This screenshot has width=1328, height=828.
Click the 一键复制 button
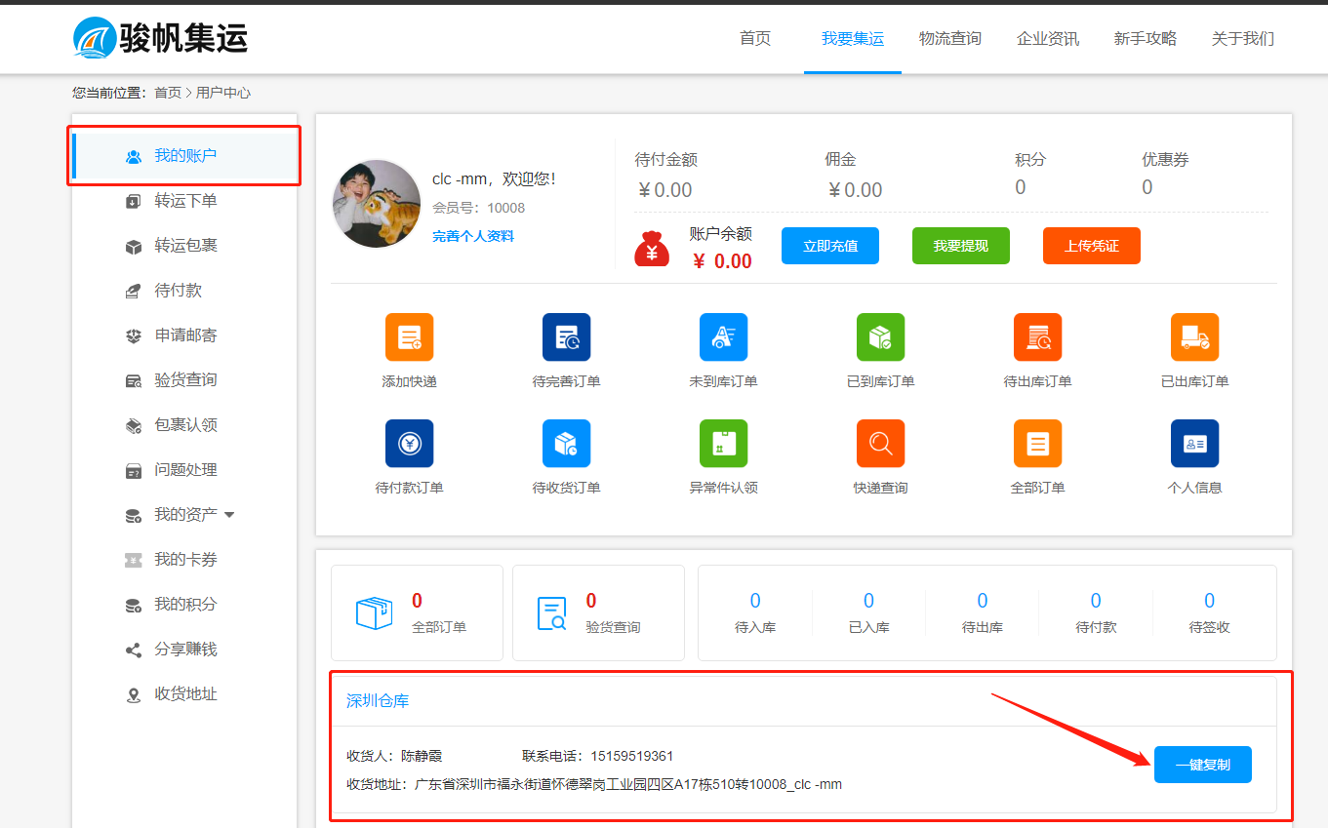(1202, 765)
